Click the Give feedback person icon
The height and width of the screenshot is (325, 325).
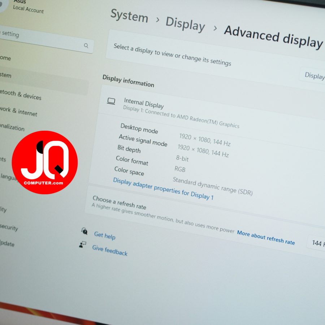82,244
